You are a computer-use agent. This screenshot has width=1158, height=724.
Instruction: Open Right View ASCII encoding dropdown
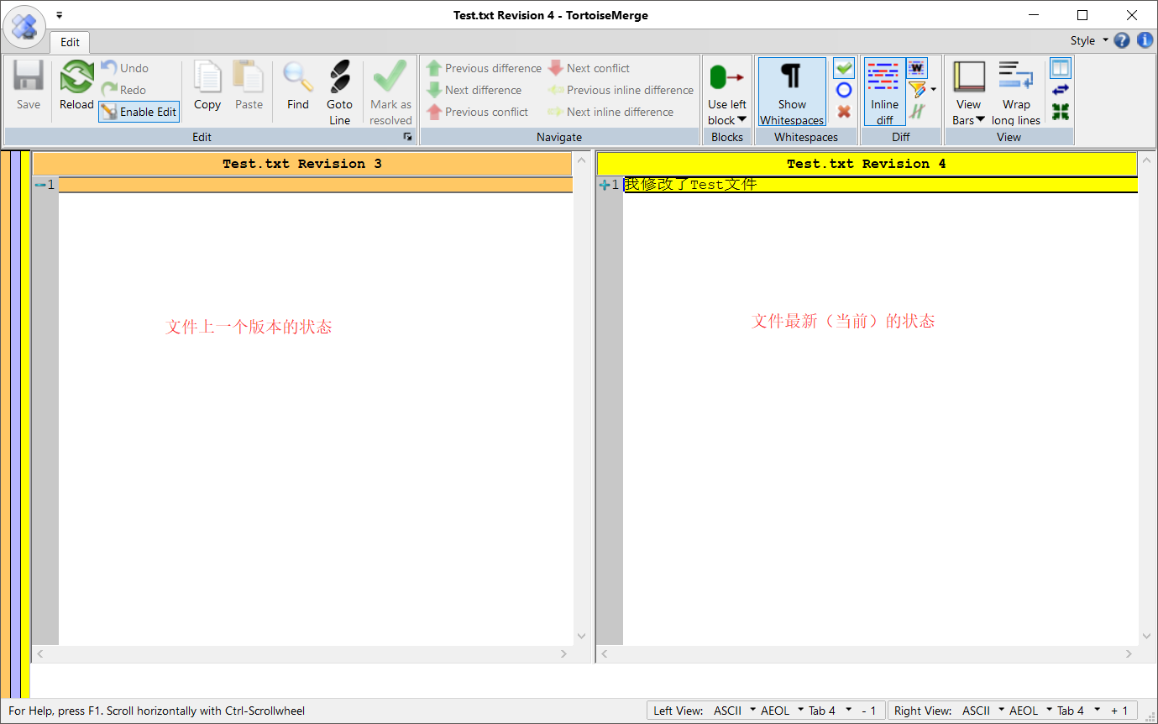982,711
